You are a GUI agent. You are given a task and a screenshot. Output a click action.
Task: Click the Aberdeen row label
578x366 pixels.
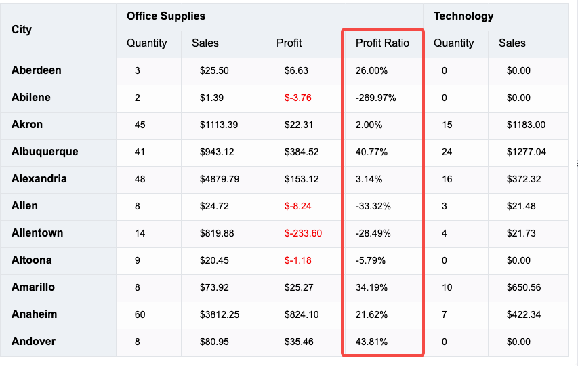(x=37, y=70)
